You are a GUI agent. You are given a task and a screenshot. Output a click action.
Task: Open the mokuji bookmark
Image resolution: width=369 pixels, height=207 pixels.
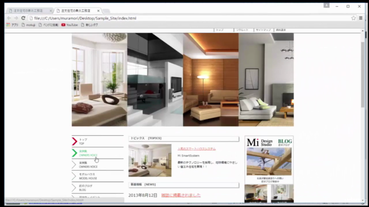point(28,25)
